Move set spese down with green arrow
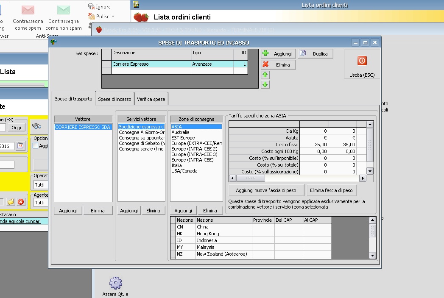The image size is (444, 298). 265,84
